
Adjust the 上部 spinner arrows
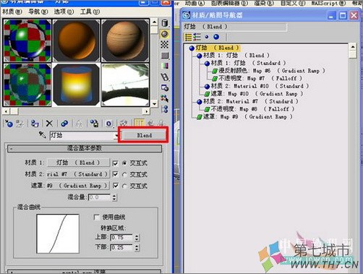(x=137, y=238)
